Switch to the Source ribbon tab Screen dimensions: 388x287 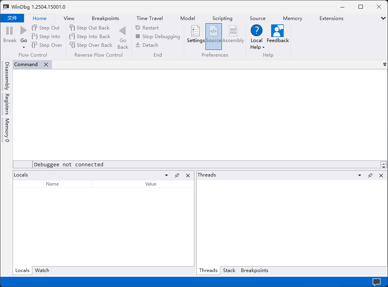pyautogui.click(x=258, y=18)
